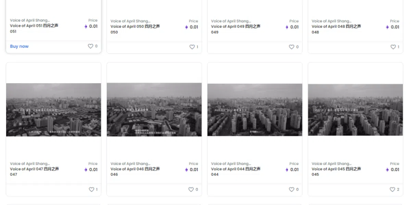Like the Voice of April 051 card

click(x=90, y=46)
